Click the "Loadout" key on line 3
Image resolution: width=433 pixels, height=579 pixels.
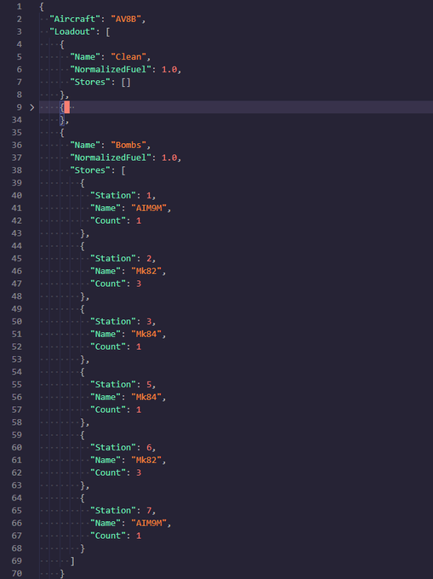72,32
